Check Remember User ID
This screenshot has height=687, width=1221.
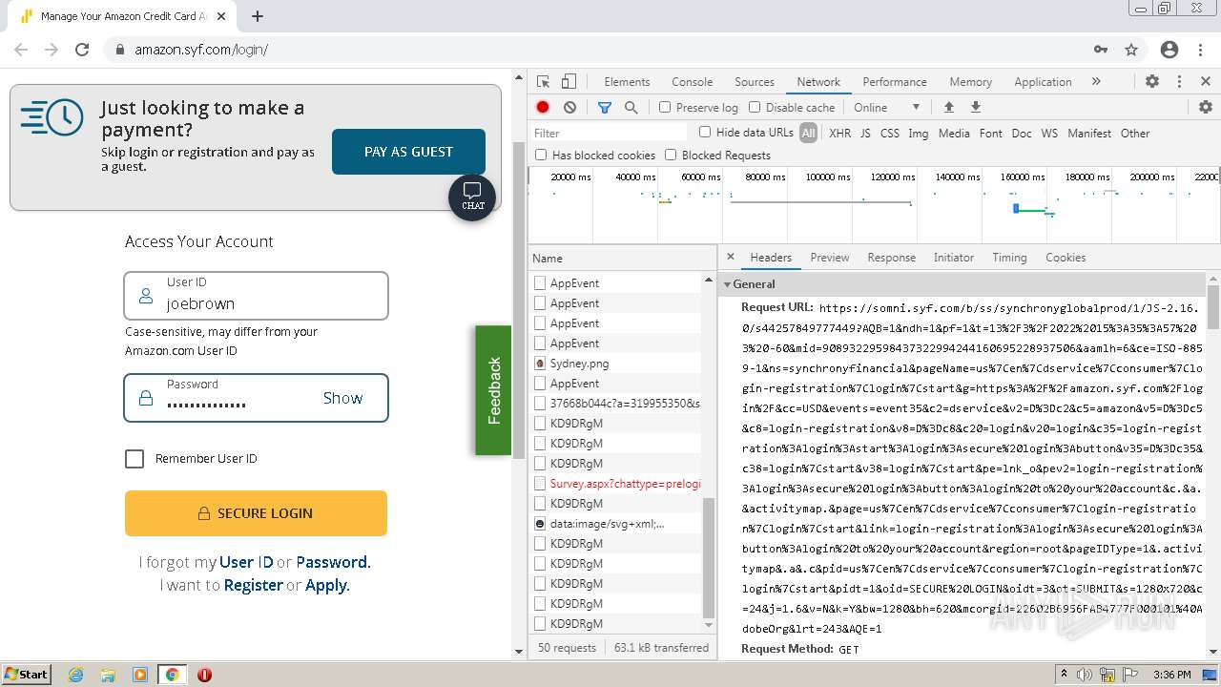click(x=135, y=459)
